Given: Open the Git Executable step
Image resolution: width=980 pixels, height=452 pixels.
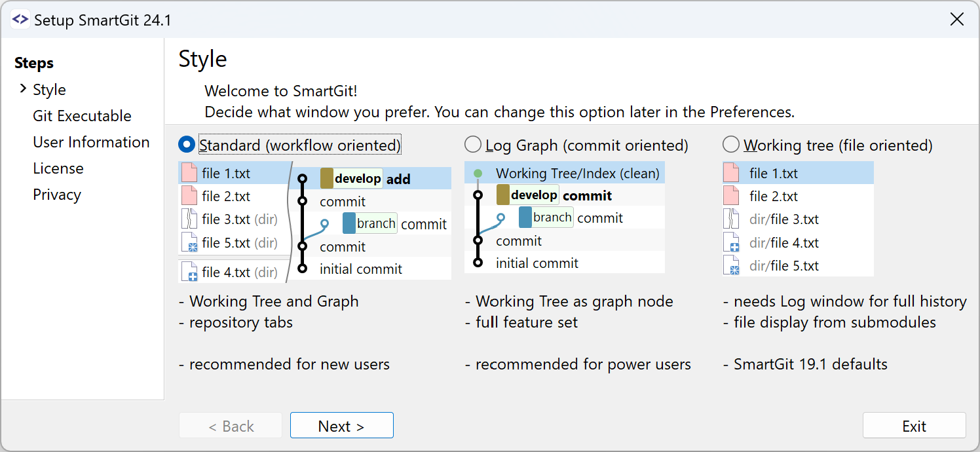Looking at the screenshot, I should coord(82,115).
